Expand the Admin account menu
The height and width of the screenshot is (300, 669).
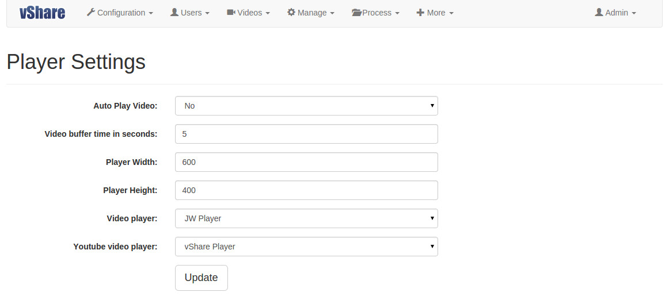[x=615, y=13]
